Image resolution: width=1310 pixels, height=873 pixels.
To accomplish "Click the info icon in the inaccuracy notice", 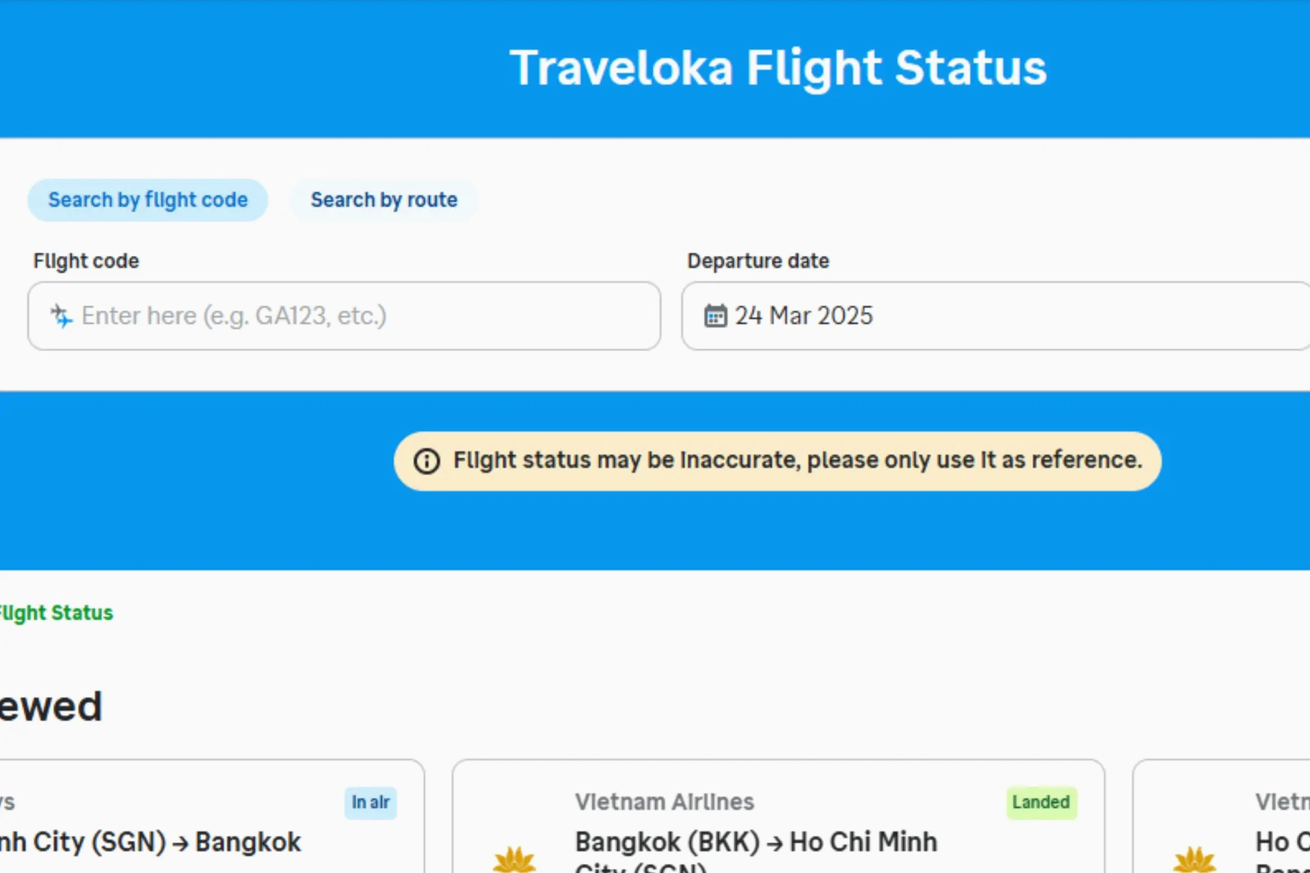I will coord(427,461).
